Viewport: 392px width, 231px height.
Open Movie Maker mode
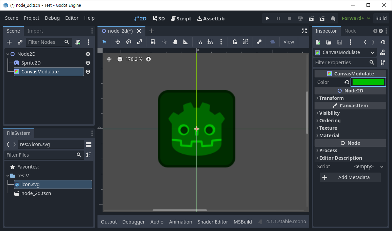point(333,18)
